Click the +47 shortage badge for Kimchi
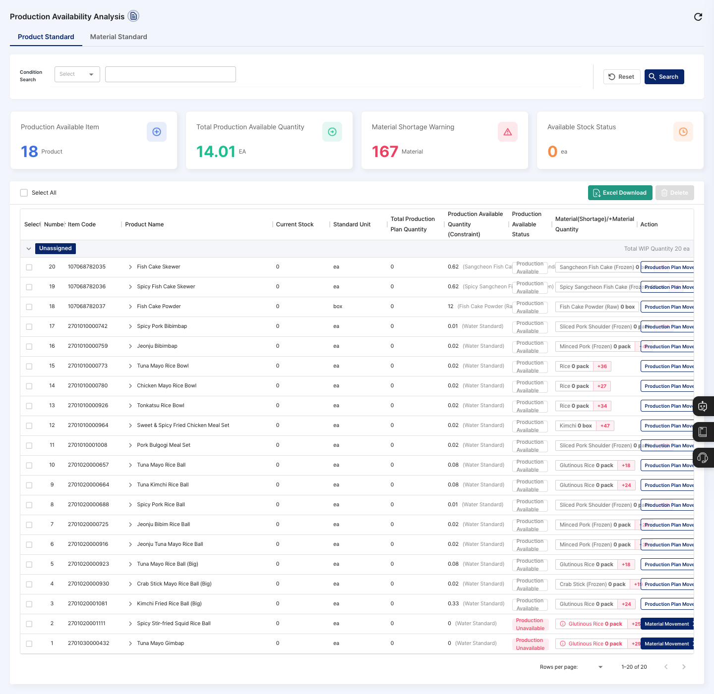Viewport: 714px width, 694px height. pyautogui.click(x=605, y=426)
